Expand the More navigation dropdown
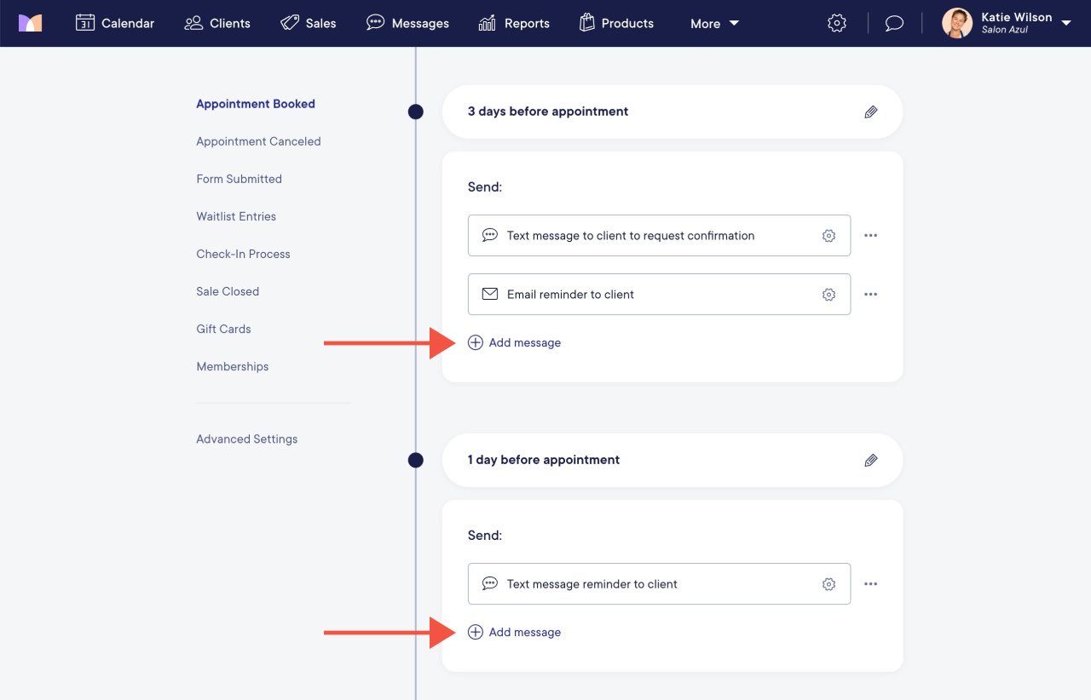Screen dimensions: 1091x700 click(714, 23)
